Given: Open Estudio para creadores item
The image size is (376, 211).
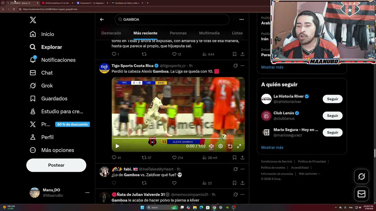Looking at the screenshot, I should (x=56, y=111).
